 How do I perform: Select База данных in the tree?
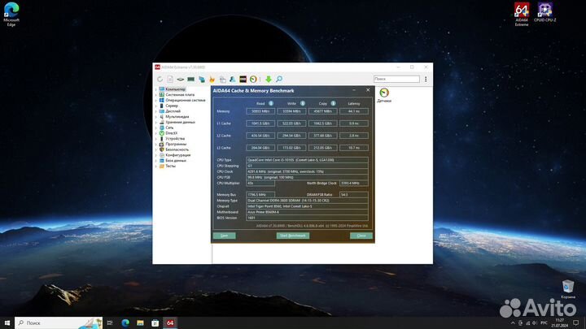[176, 160]
